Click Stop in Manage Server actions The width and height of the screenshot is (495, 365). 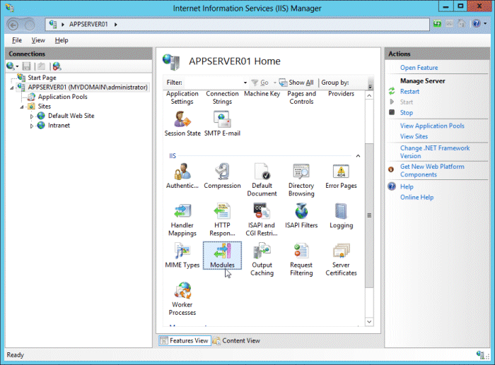pyautogui.click(x=407, y=113)
